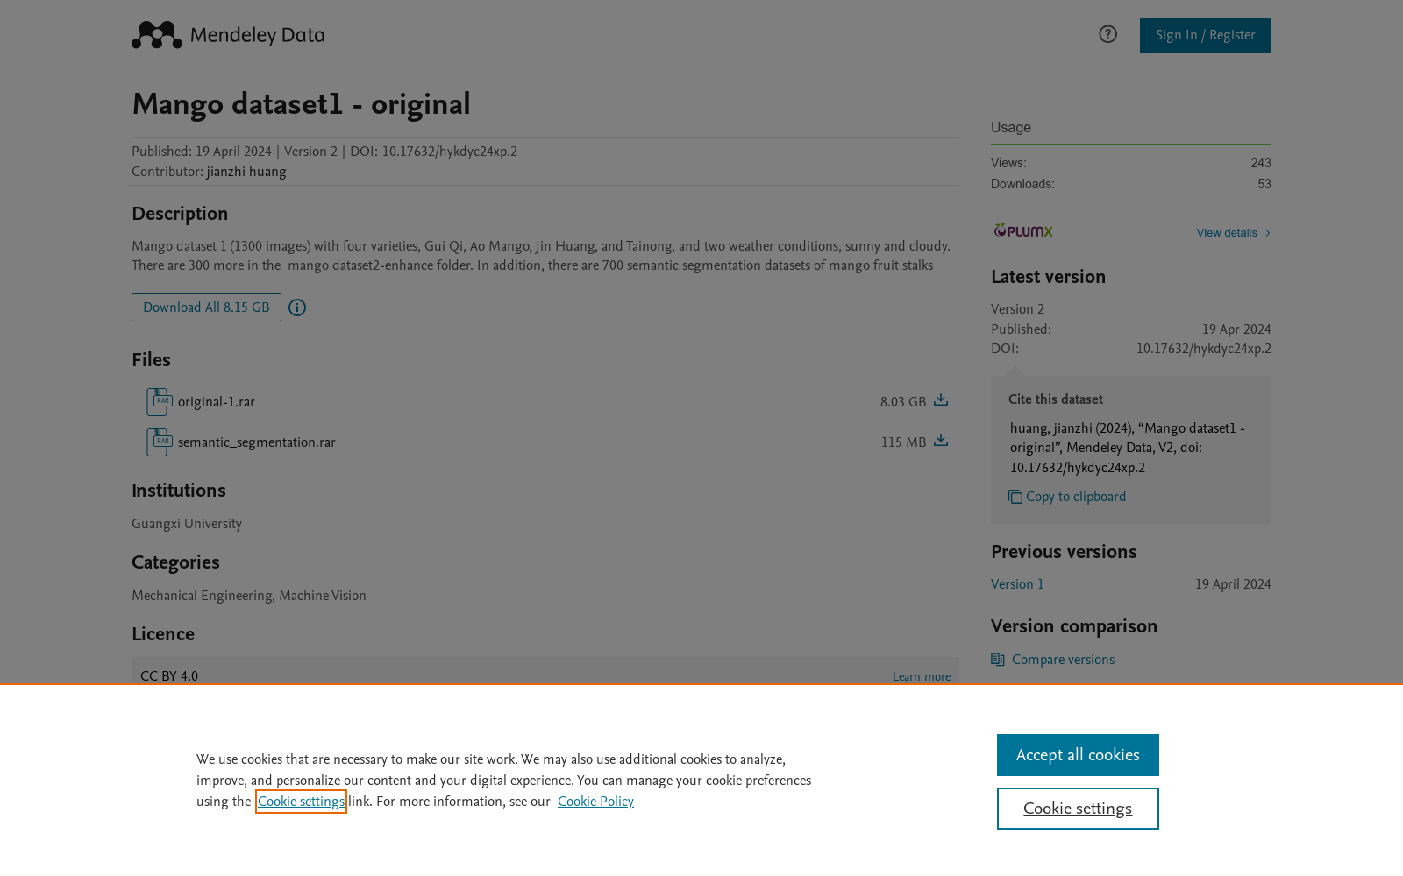The image size is (1403, 876).
Task: Click Copy to clipboard link
Action: [x=1076, y=497]
